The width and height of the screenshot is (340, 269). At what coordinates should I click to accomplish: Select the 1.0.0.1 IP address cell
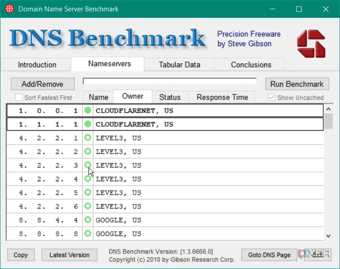(45, 111)
